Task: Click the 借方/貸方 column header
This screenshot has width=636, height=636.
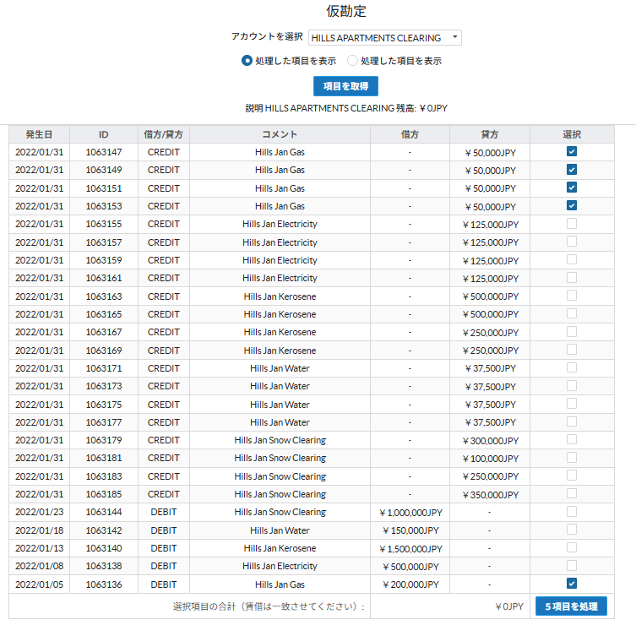Action: click(x=164, y=134)
